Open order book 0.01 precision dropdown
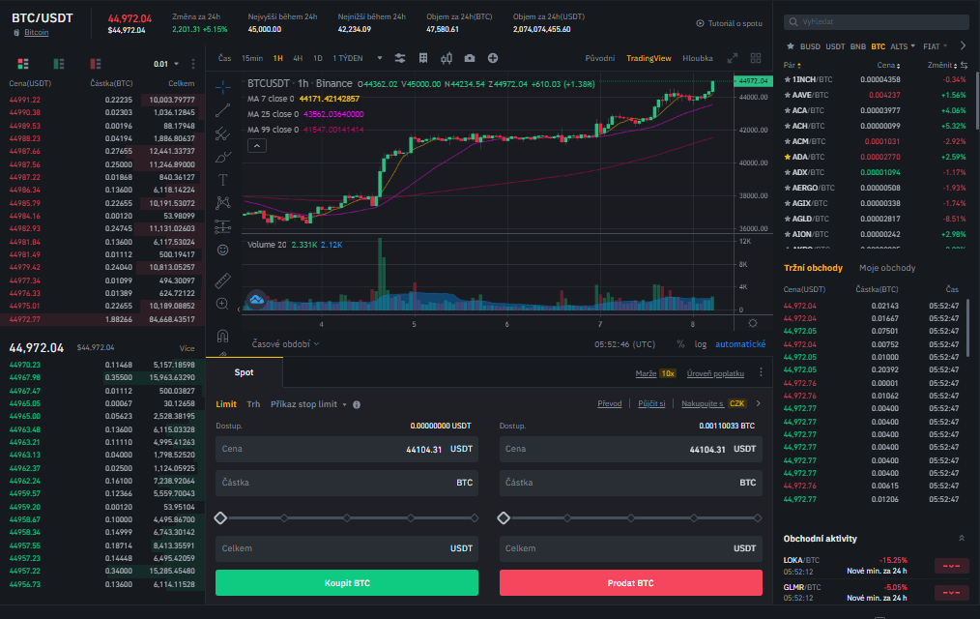Image resolution: width=980 pixels, height=619 pixels. coord(166,64)
